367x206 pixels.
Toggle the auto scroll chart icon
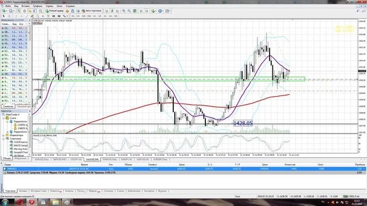(x=141, y=11)
